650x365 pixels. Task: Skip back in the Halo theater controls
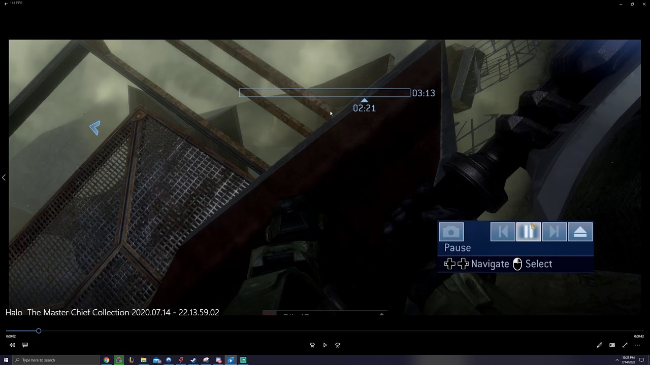(x=503, y=232)
